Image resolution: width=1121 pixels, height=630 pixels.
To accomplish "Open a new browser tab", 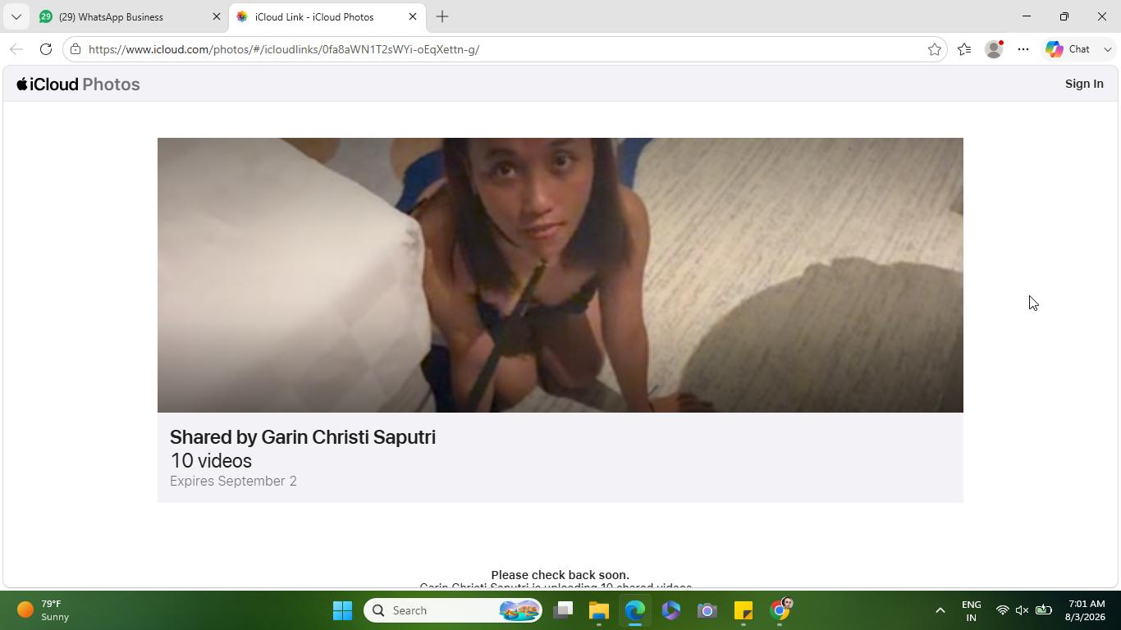I will point(442,16).
